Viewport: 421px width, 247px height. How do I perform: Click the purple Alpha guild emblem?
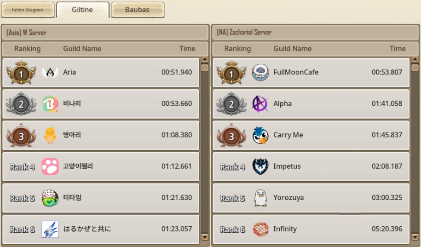[260, 103]
